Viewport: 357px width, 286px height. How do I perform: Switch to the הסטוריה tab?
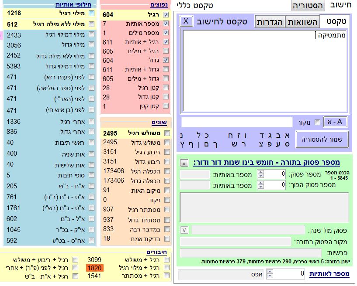308,5
